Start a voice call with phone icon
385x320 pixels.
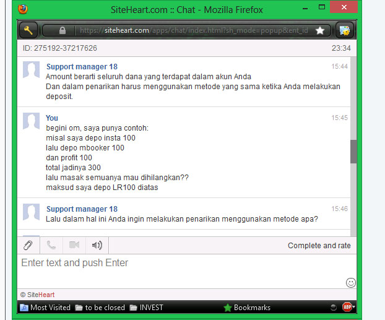[x=51, y=245]
